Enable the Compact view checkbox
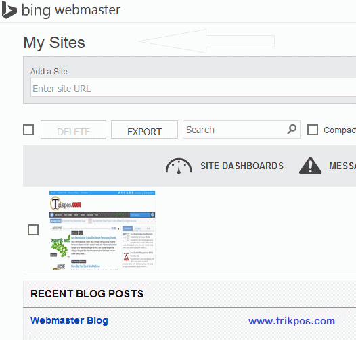Screen dimensions: 356x340 (313, 130)
